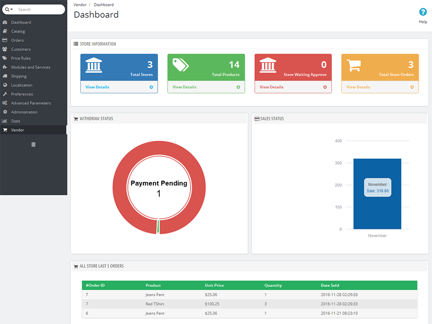Click the cart icon on Total Store Orders card
The width and height of the screenshot is (432, 324).
pyautogui.click(x=353, y=65)
